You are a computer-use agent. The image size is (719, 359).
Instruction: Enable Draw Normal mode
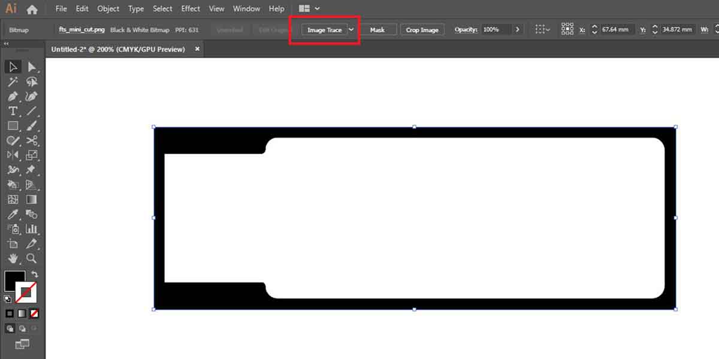click(x=10, y=328)
